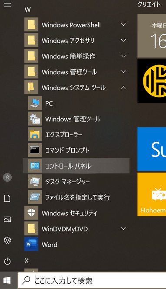This screenshot has height=289, width=166.
Task: Open the hamburger menu at top left
Action: coord(7,5)
